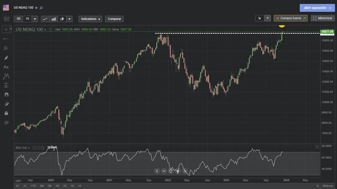
Task: Expand the crosshair tool flyout arrow
Action: pyautogui.click(x=11, y=29)
